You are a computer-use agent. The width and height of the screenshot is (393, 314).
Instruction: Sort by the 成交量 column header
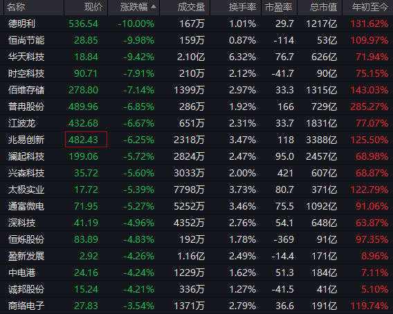191,8
